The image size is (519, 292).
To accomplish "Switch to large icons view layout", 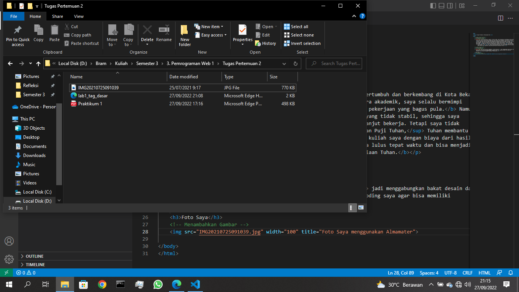I will 361,208.
